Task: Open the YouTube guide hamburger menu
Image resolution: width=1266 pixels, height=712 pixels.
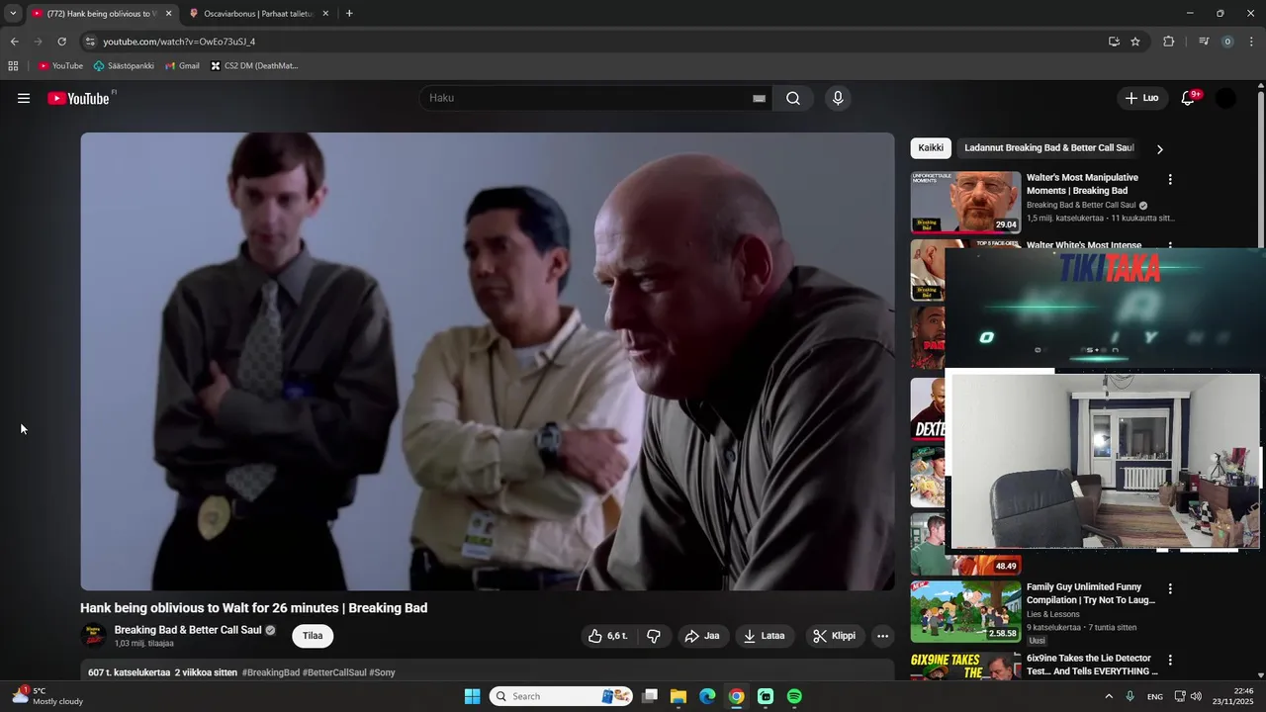Action: pos(24,98)
